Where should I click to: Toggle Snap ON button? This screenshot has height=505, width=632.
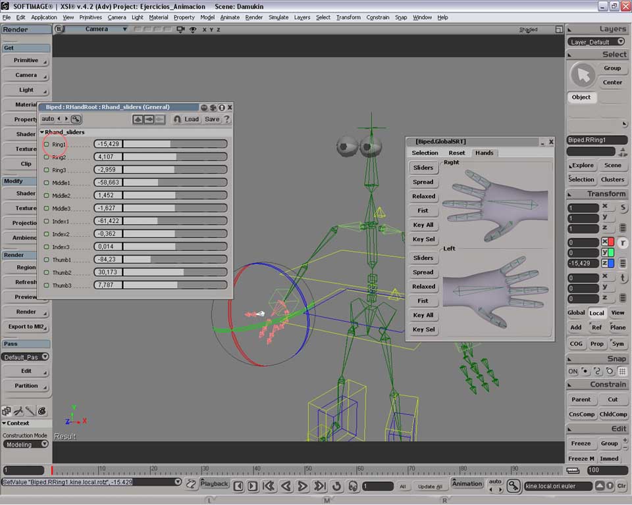573,371
